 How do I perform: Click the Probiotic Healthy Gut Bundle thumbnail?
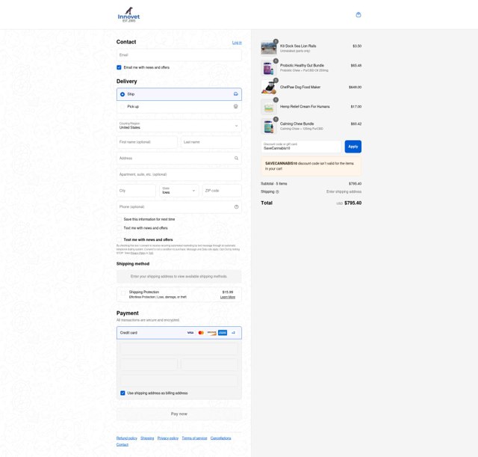click(269, 67)
